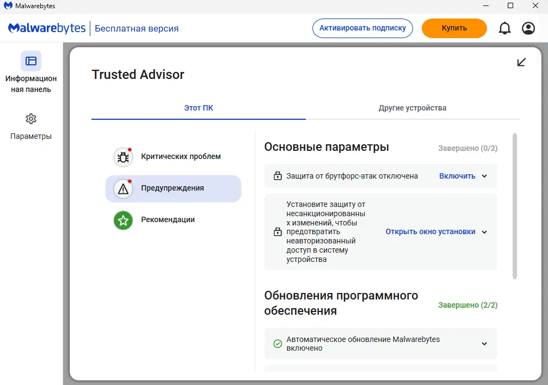
Task: Switch to the Этот ПК tab
Action: (199, 108)
